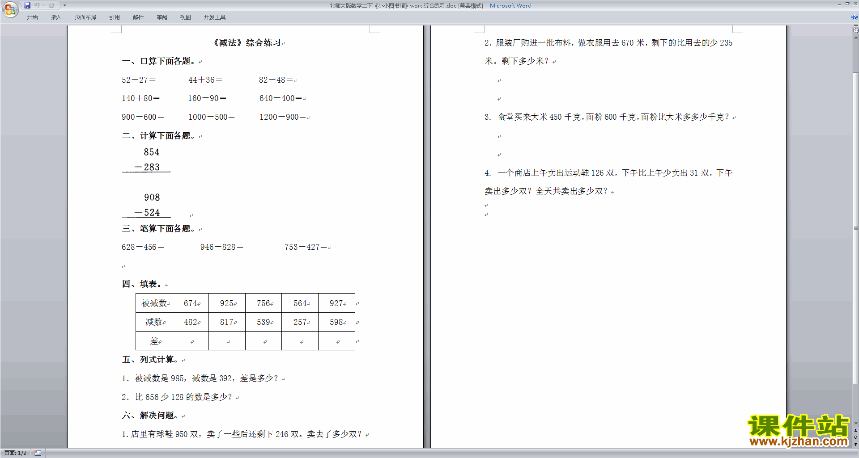The width and height of the screenshot is (859, 458).
Task: Click the equation 628－456＝
Action: (x=143, y=247)
